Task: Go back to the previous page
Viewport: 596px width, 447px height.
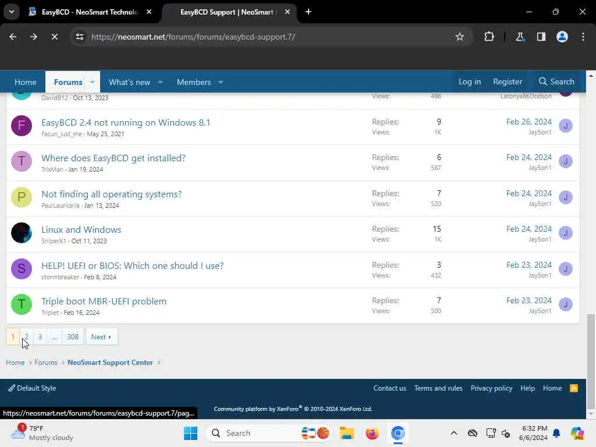Action: coord(13,37)
